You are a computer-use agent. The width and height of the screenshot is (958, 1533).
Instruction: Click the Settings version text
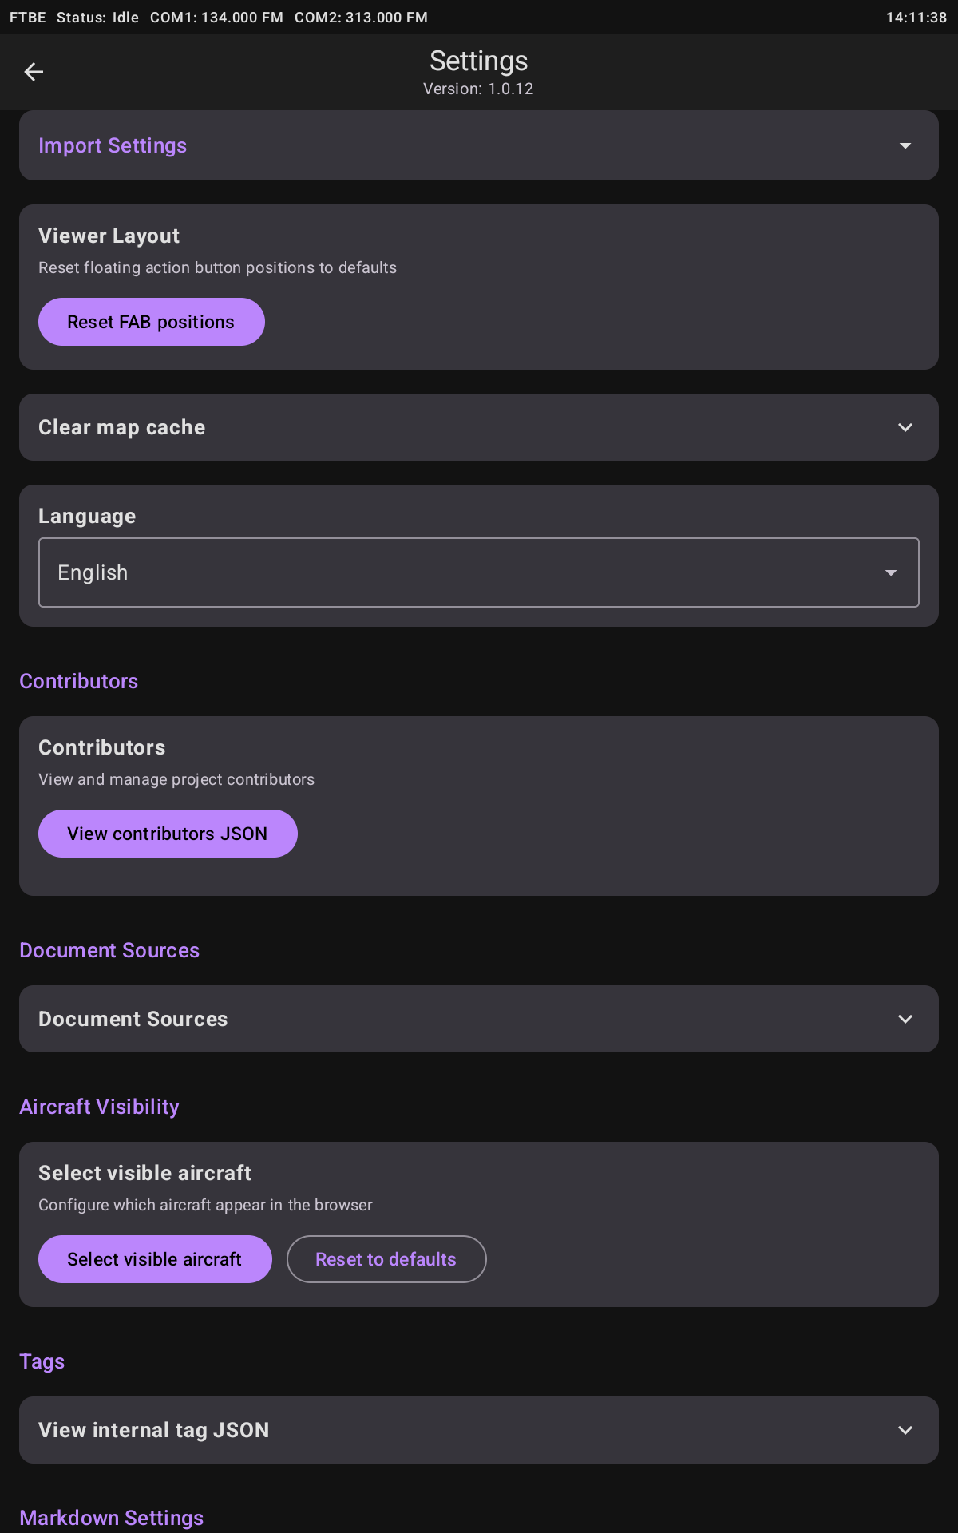click(478, 89)
